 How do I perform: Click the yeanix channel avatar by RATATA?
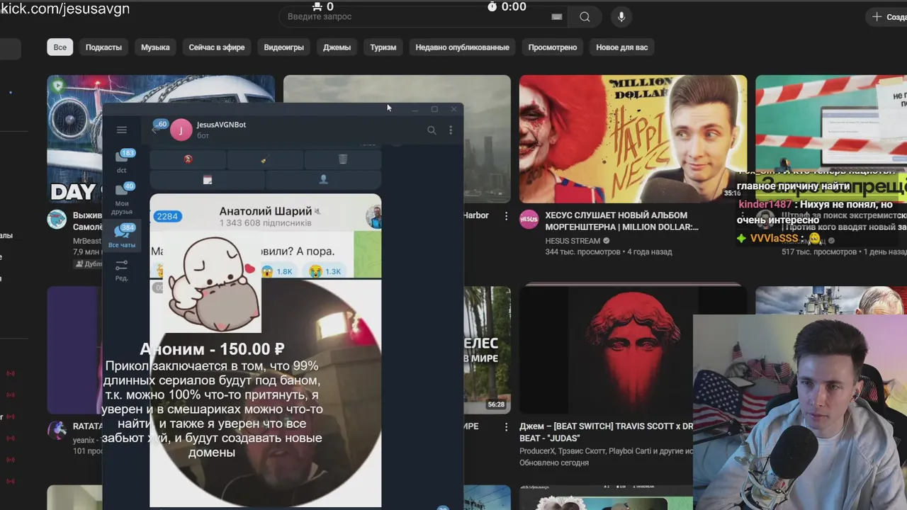[x=57, y=430]
